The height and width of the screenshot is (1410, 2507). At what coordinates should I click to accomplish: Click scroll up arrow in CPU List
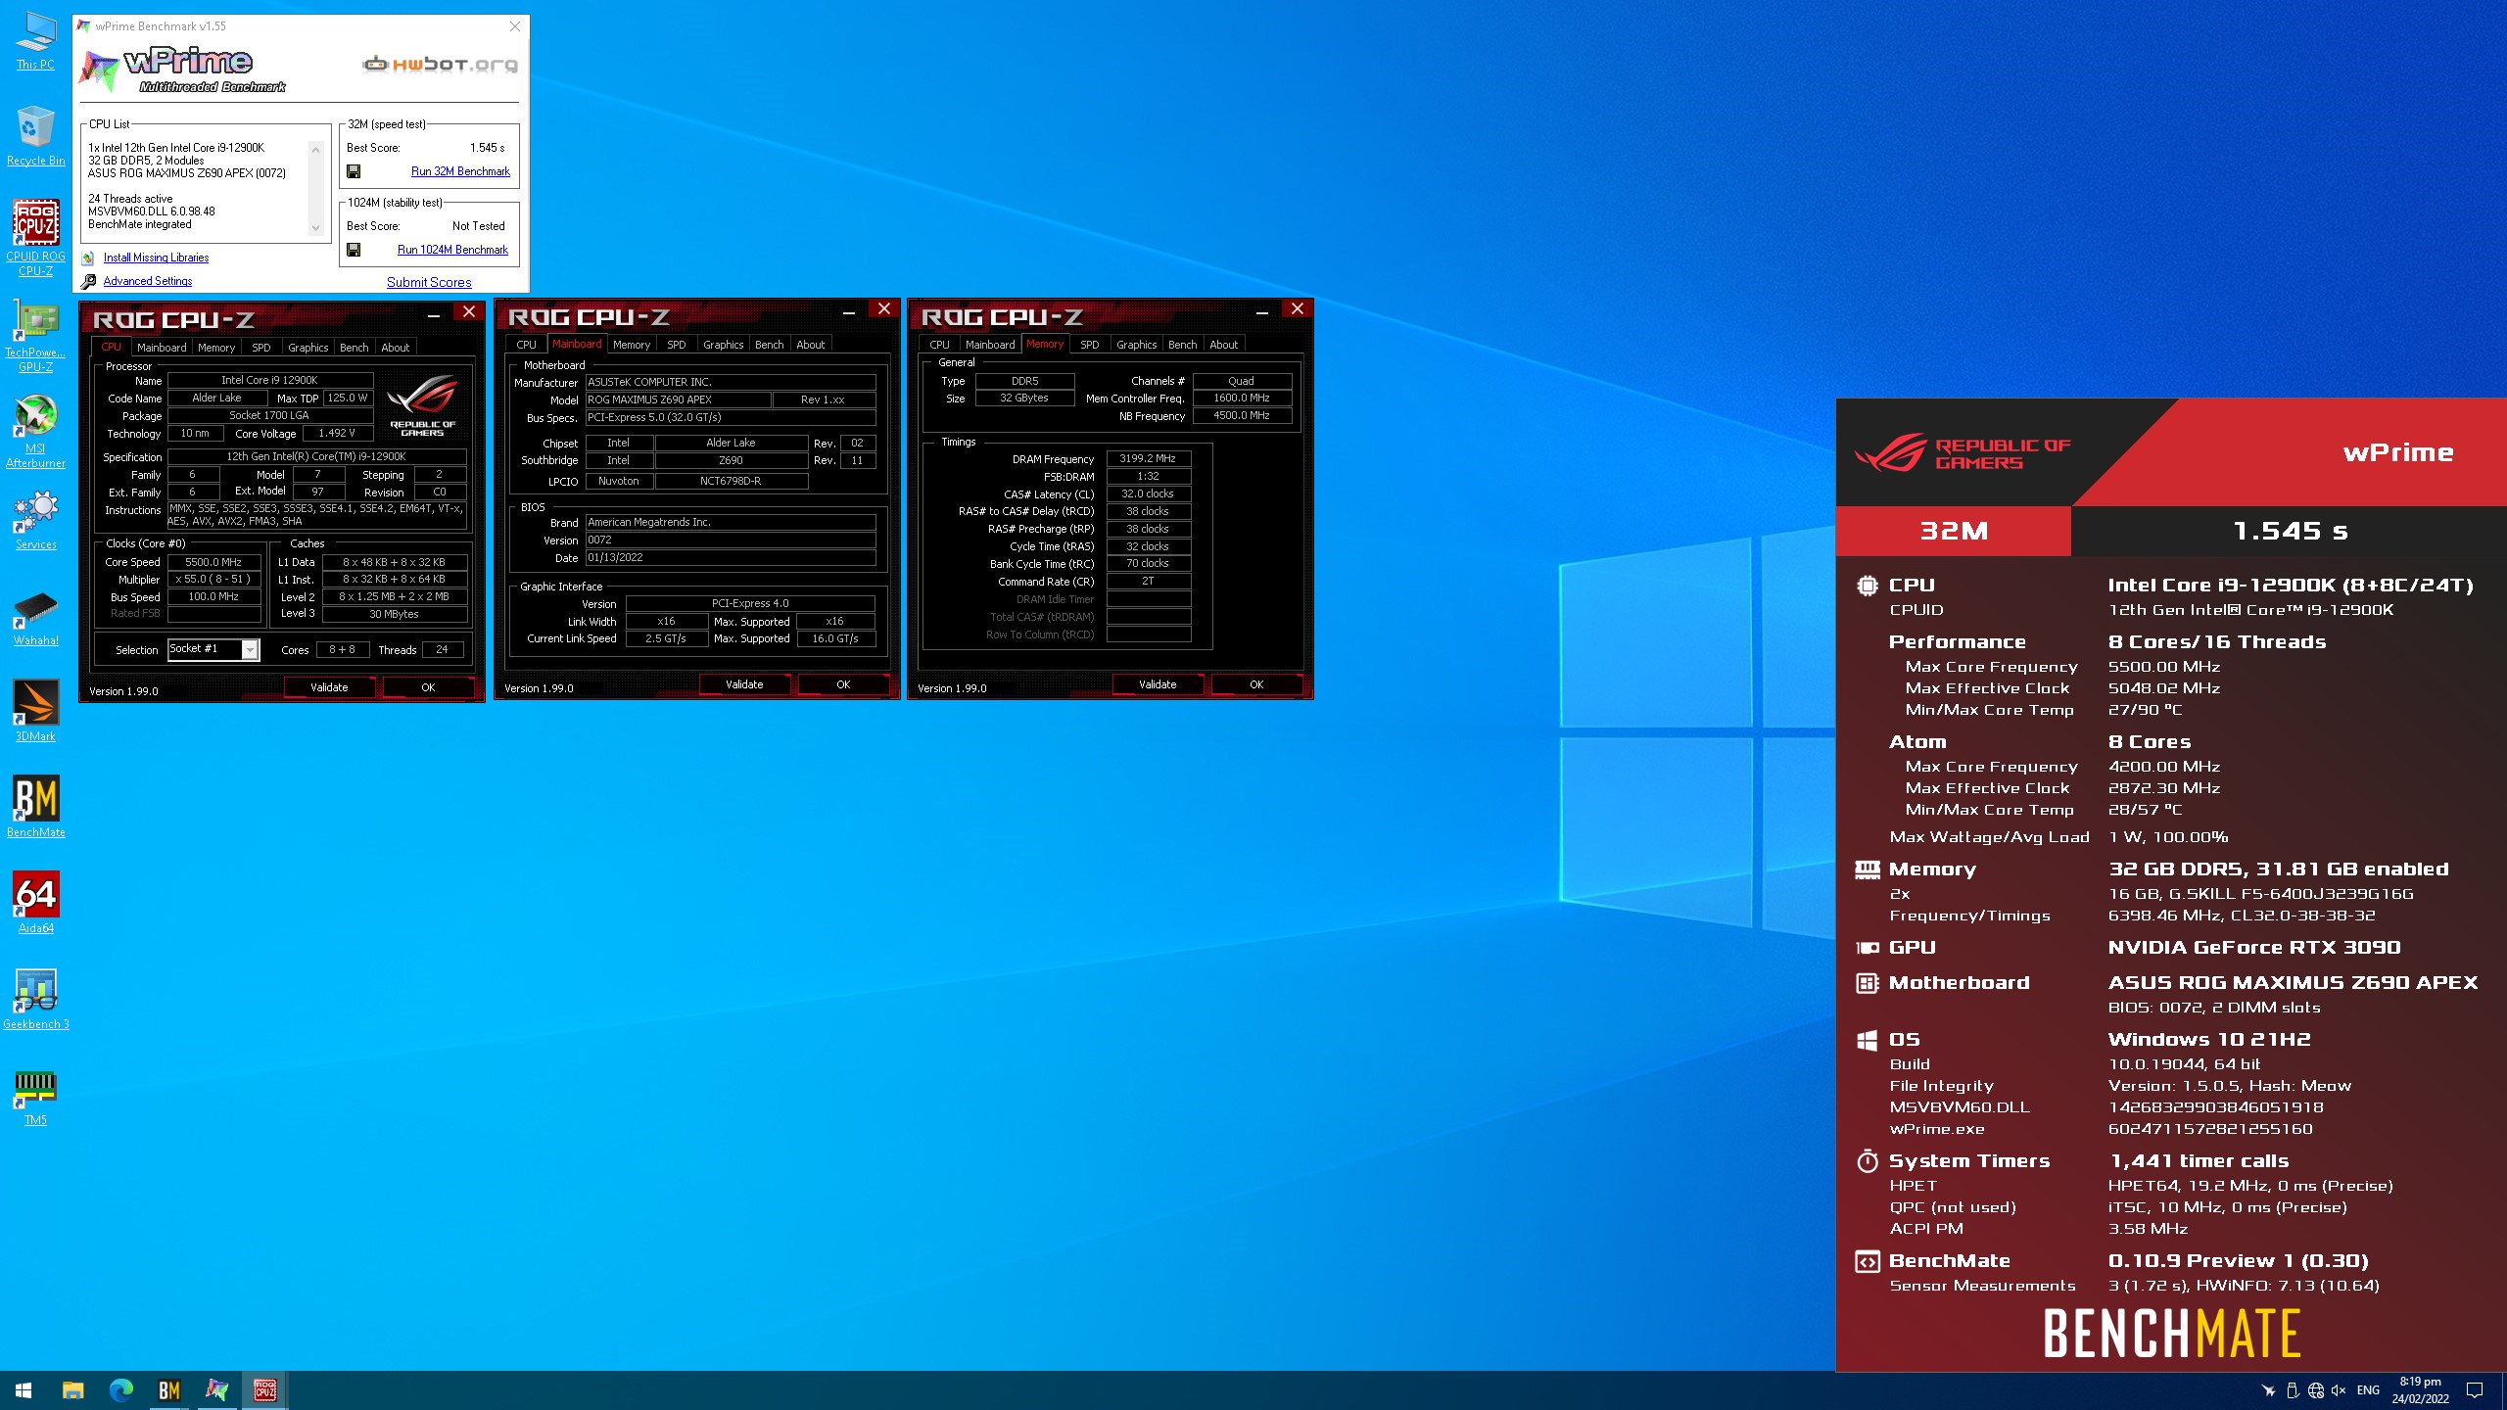[x=315, y=149]
